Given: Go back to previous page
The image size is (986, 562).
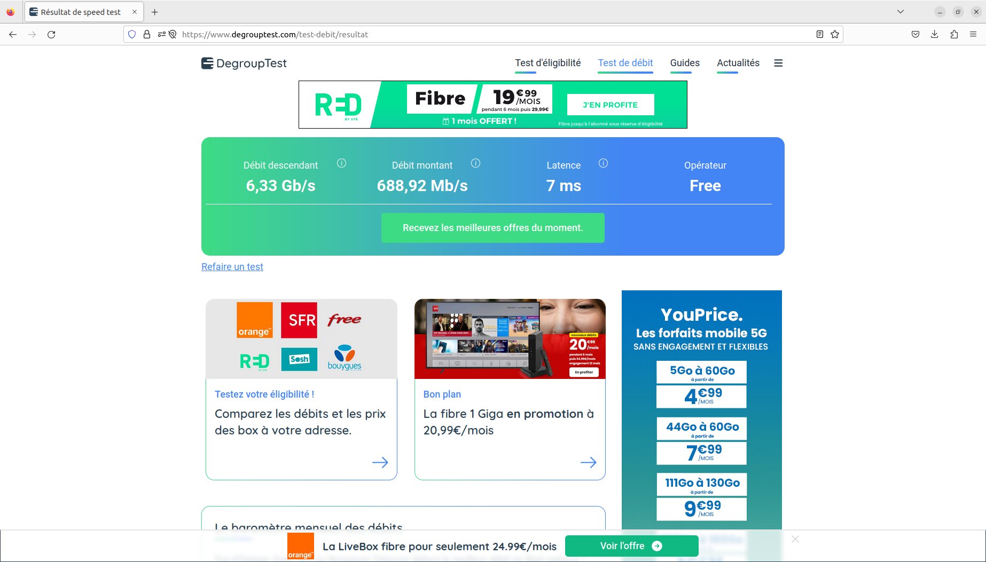Looking at the screenshot, I should click(13, 34).
